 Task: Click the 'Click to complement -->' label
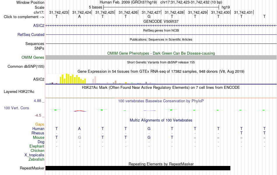pyautogui.click(x=24, y=17)
